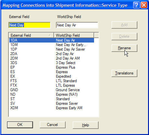This screenshot has width=149, height=135.
Task: Select the 1DA row
Action: (52, 40)
